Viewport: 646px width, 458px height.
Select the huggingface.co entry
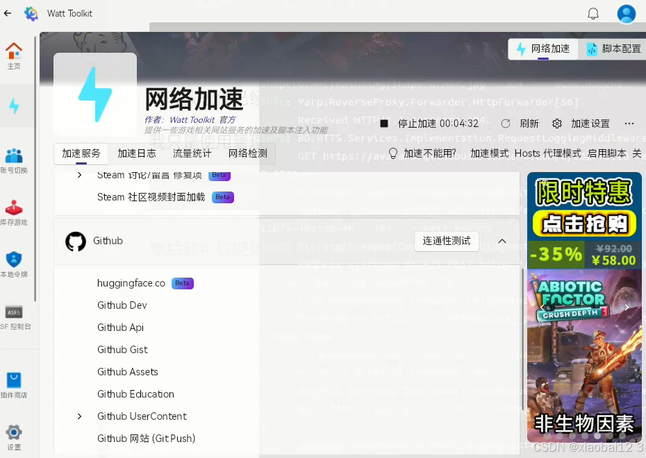point(131,283)
